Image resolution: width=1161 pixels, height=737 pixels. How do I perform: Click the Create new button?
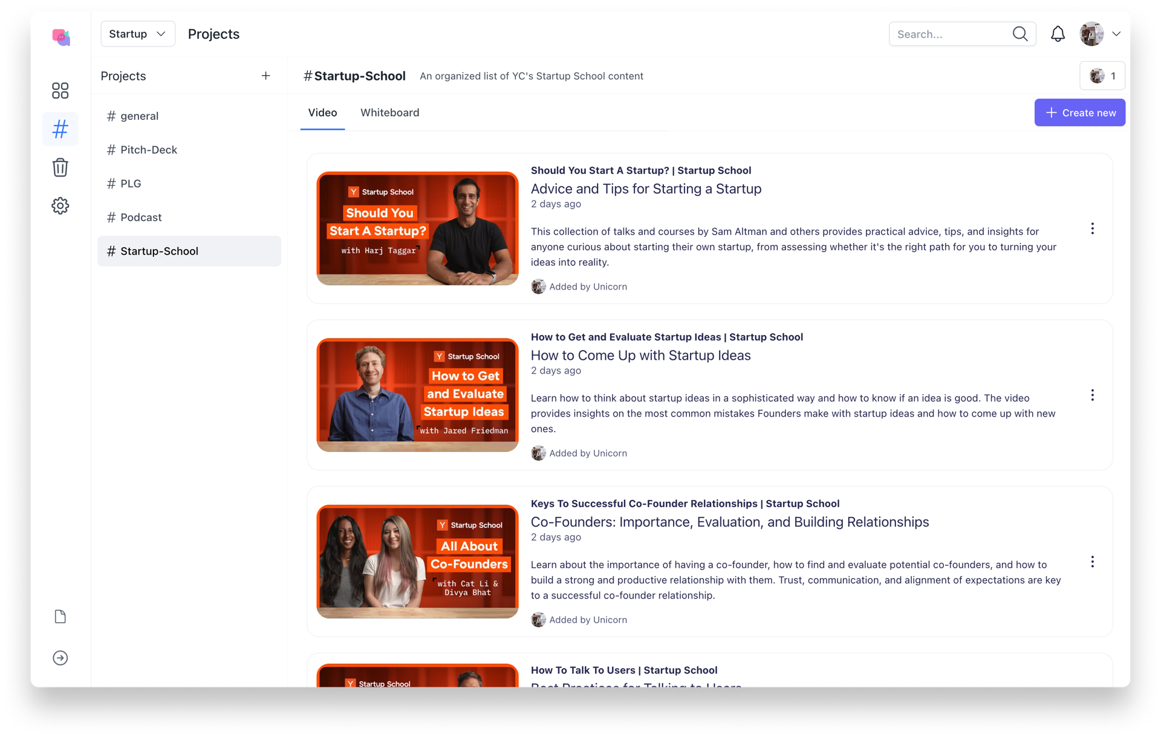pos(1079,112)
